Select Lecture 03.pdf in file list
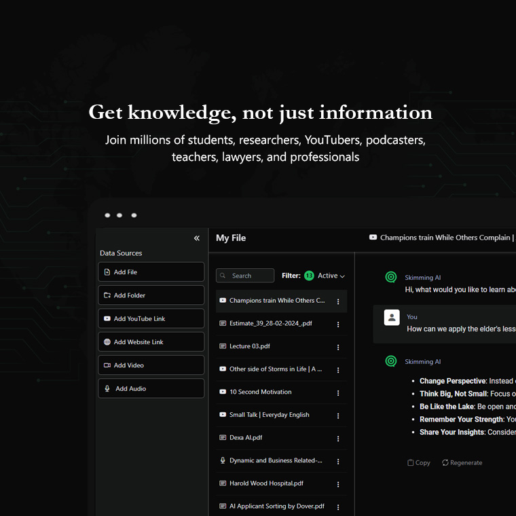516x516 pixels. pyautogui.click(x=281, y=346)
